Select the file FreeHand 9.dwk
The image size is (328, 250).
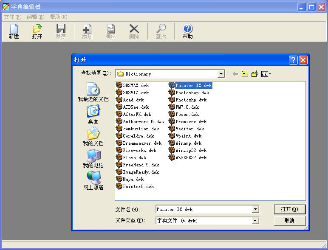click(137, 165)
